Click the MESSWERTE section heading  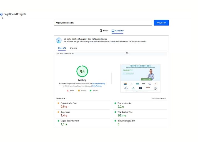tap(61, 99)
